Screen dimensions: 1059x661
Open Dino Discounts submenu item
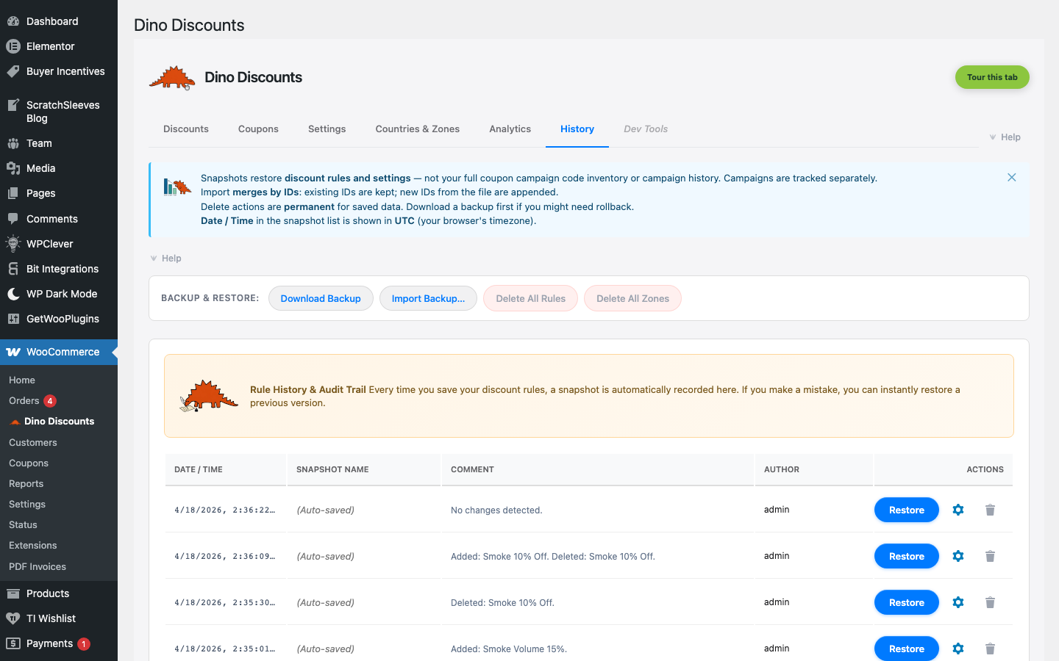tap(59, 421)
